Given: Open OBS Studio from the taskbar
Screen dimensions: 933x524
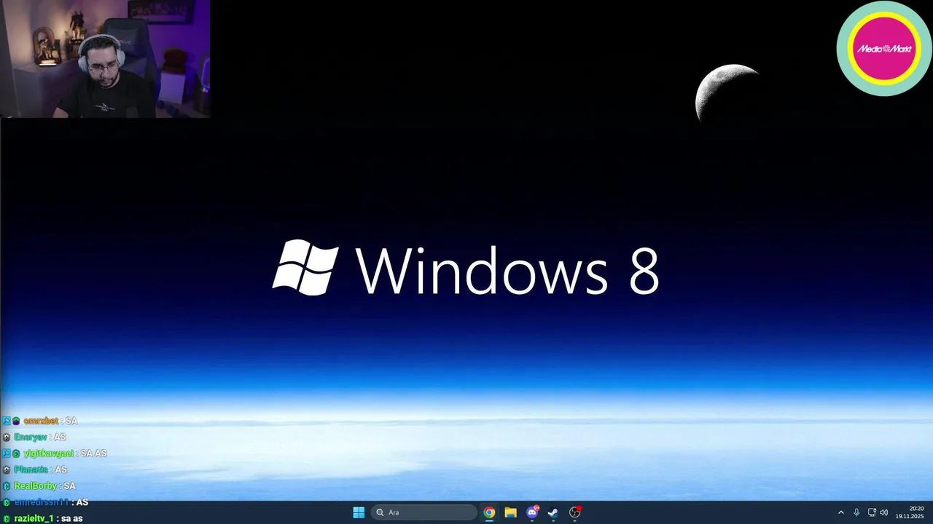Looking at the screenshot, I should 575,512.
